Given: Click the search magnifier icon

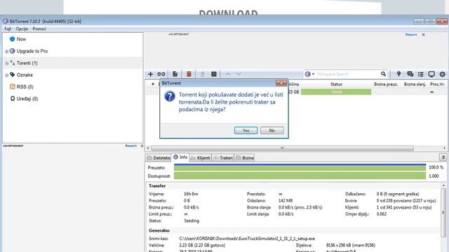Looking at the screenshot, I should 384,74.
